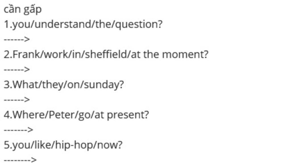The width and height of the screenshot is (291, 166).
Task: Click the phrase 'at present?'
Action: point(122,115)
